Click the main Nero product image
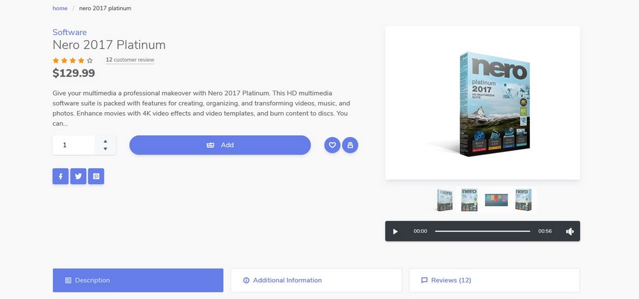639x299 pixels. pos(482,103)
